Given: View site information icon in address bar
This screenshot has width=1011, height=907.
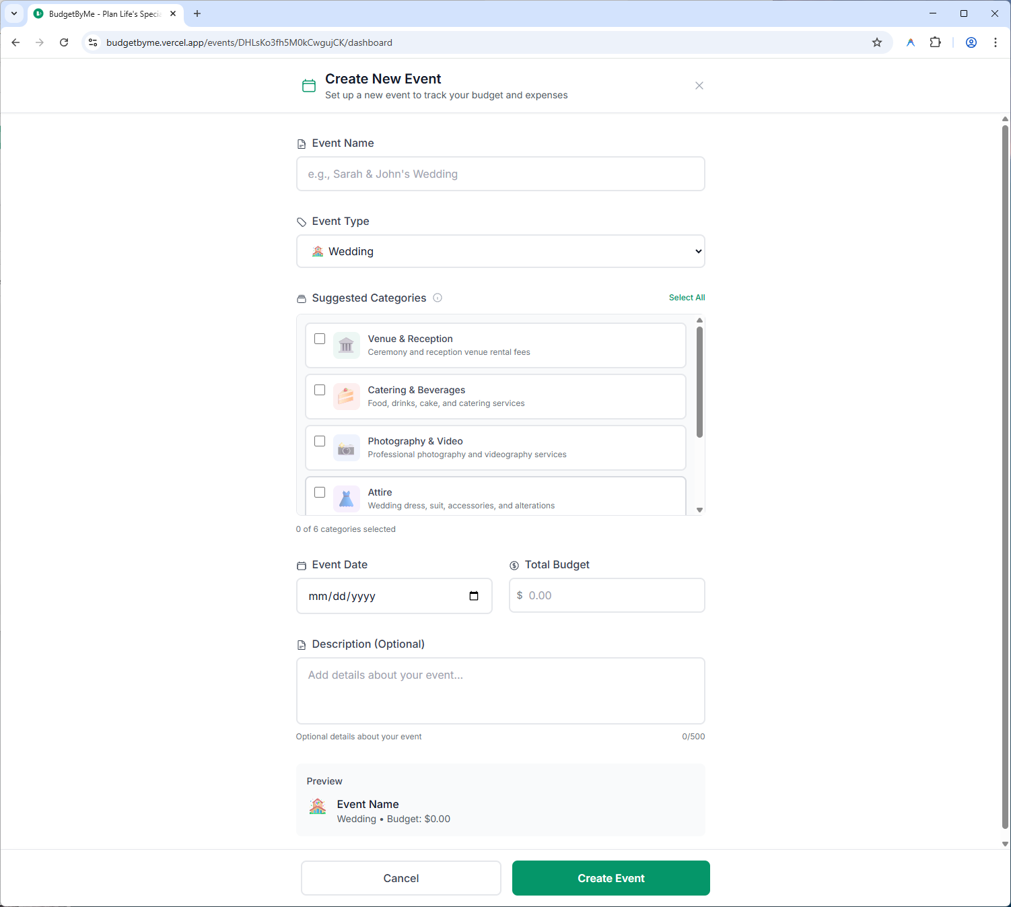Looking at the screenshot, I should pyautogui.click(x=94, y=42).
